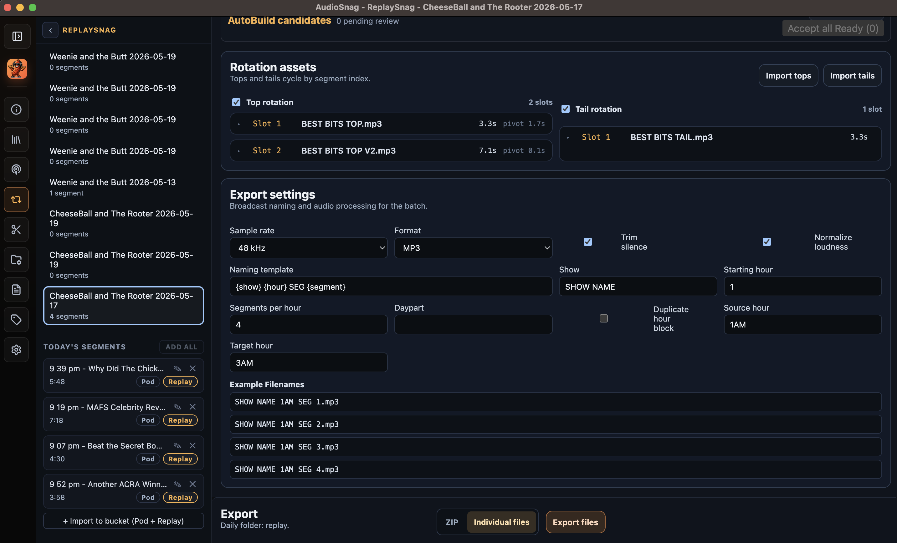
Task: Click the Starting hour field
Action: (802, 287)
